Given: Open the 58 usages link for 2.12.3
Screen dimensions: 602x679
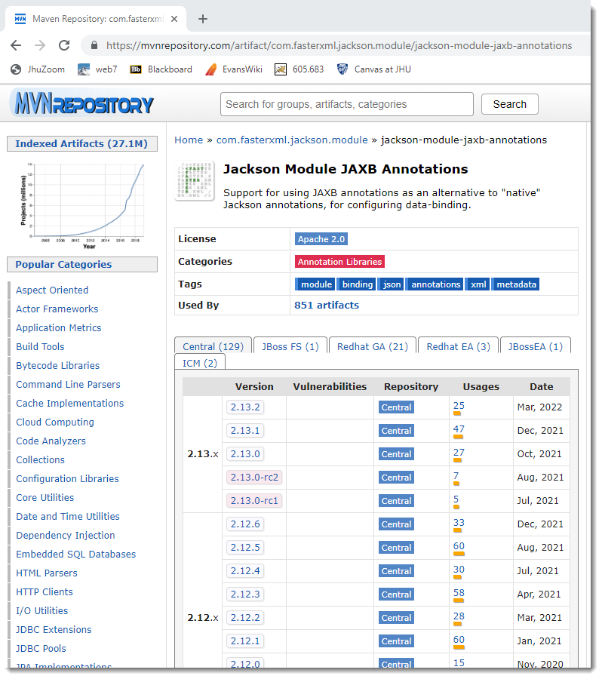Looking at the screenshot, I should click(459, 593).
